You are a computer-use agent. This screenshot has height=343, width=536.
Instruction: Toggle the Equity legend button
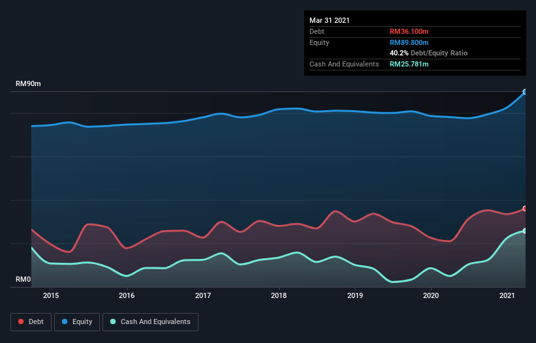coord(77,322)
